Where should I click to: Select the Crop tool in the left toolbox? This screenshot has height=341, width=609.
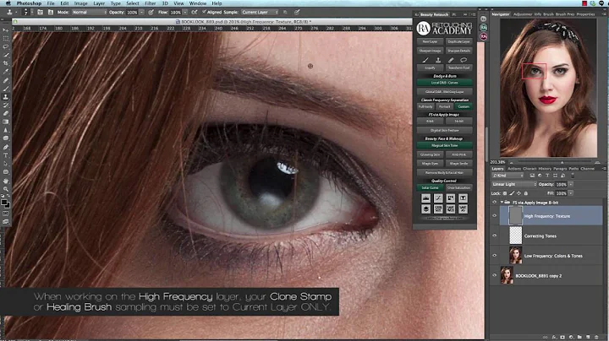(6, 63)
